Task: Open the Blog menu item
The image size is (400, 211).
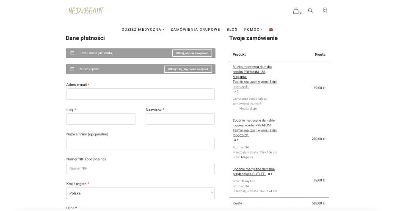Action: pyautogui.click(x=232, y=30)
